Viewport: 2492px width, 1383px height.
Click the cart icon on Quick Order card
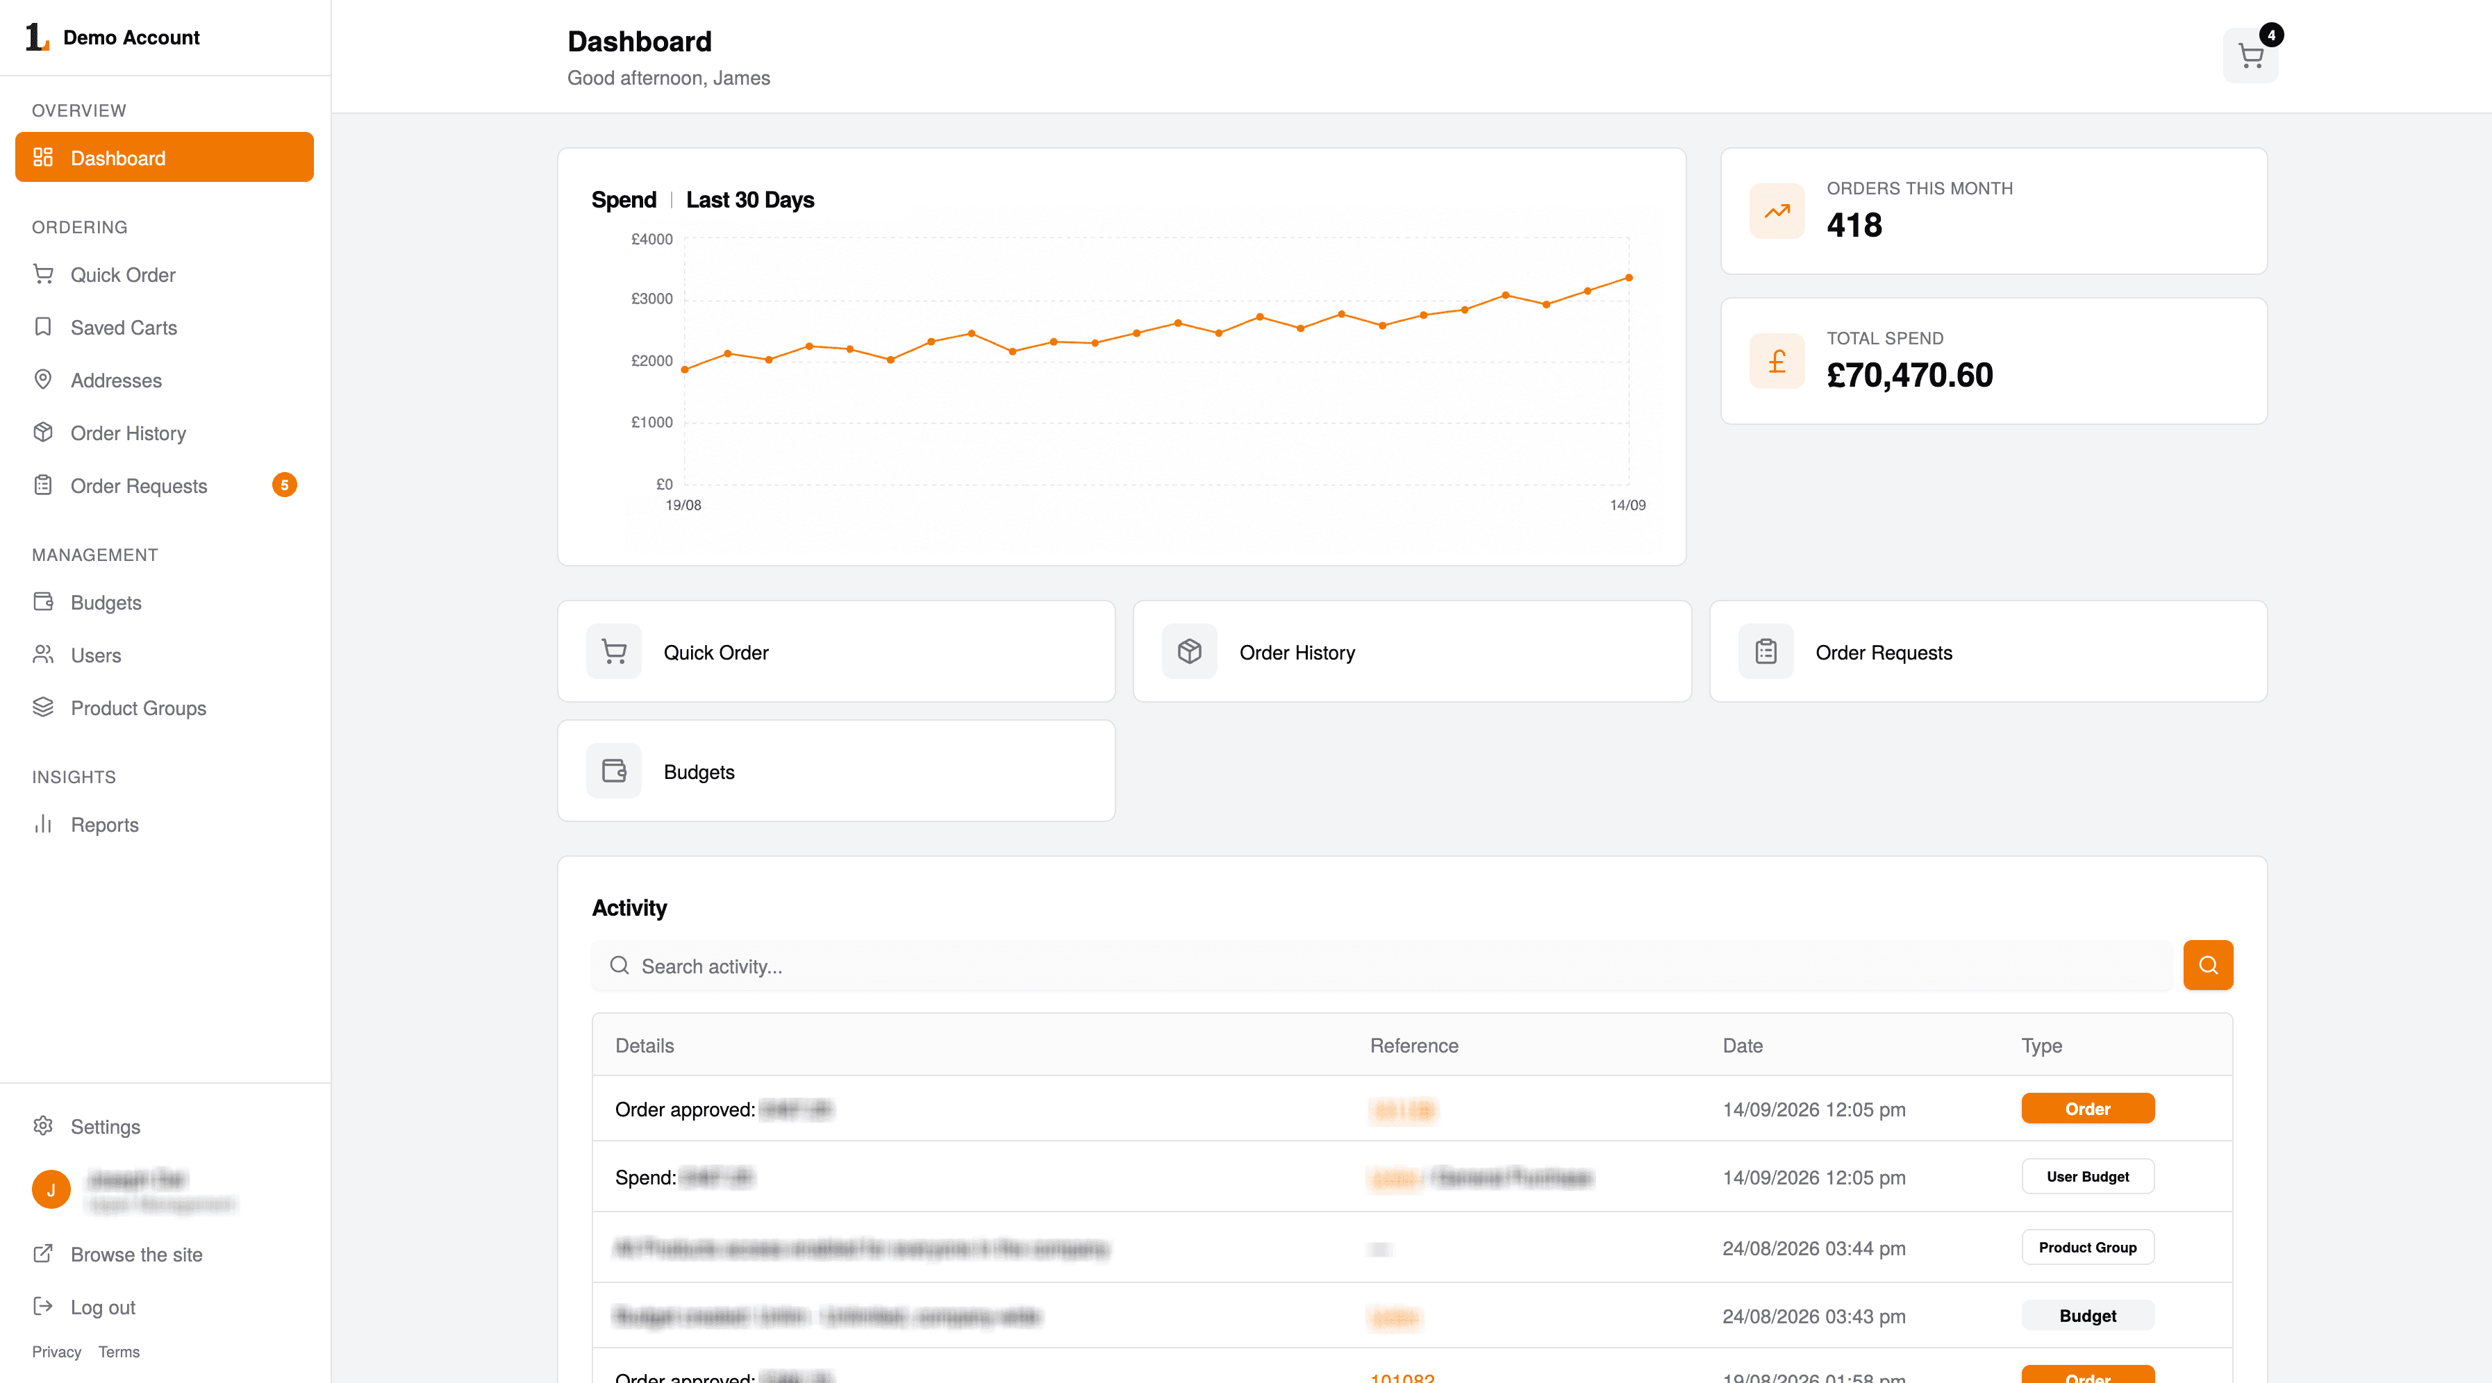613,651
